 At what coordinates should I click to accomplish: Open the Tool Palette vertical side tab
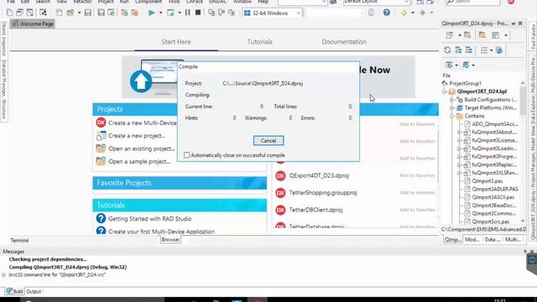pos(533,37)
